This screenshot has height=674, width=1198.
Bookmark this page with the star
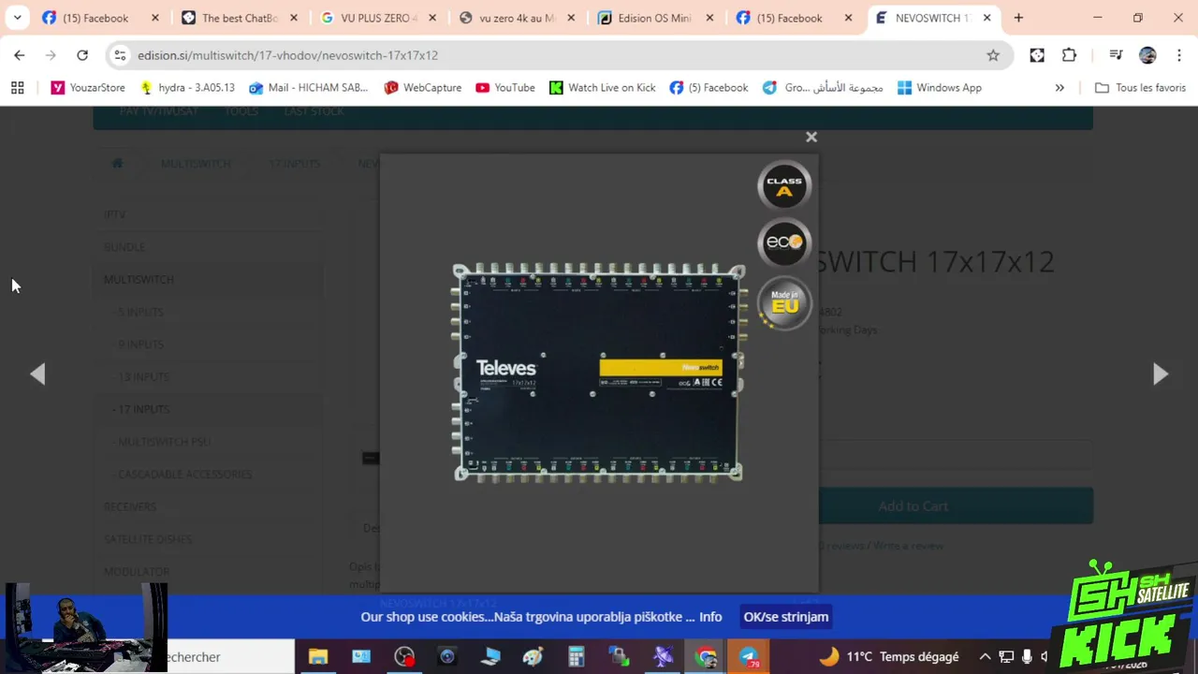coord(993,55)
